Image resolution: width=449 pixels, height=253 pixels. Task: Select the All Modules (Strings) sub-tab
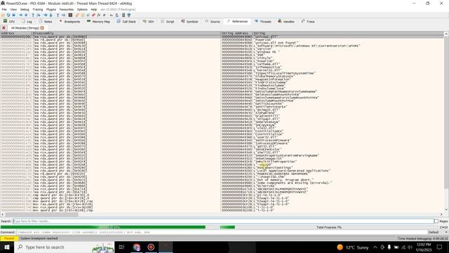[25, 28]
